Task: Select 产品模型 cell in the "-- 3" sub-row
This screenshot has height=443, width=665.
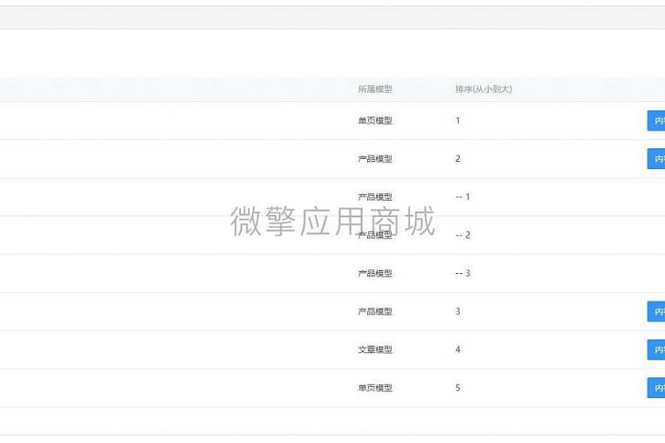Action: tap(375, 273)
